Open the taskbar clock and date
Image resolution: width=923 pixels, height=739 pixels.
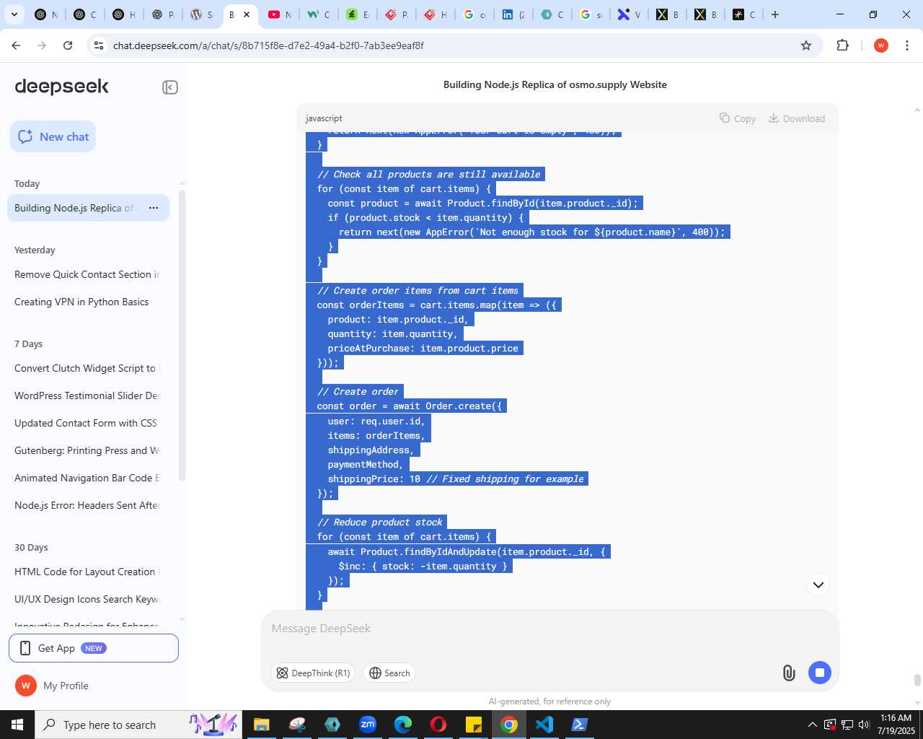tap(896, 725)
